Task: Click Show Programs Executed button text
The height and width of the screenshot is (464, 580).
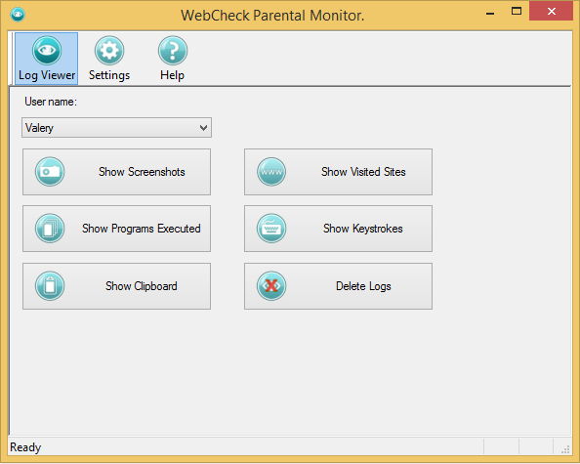Action: (142, 229)
